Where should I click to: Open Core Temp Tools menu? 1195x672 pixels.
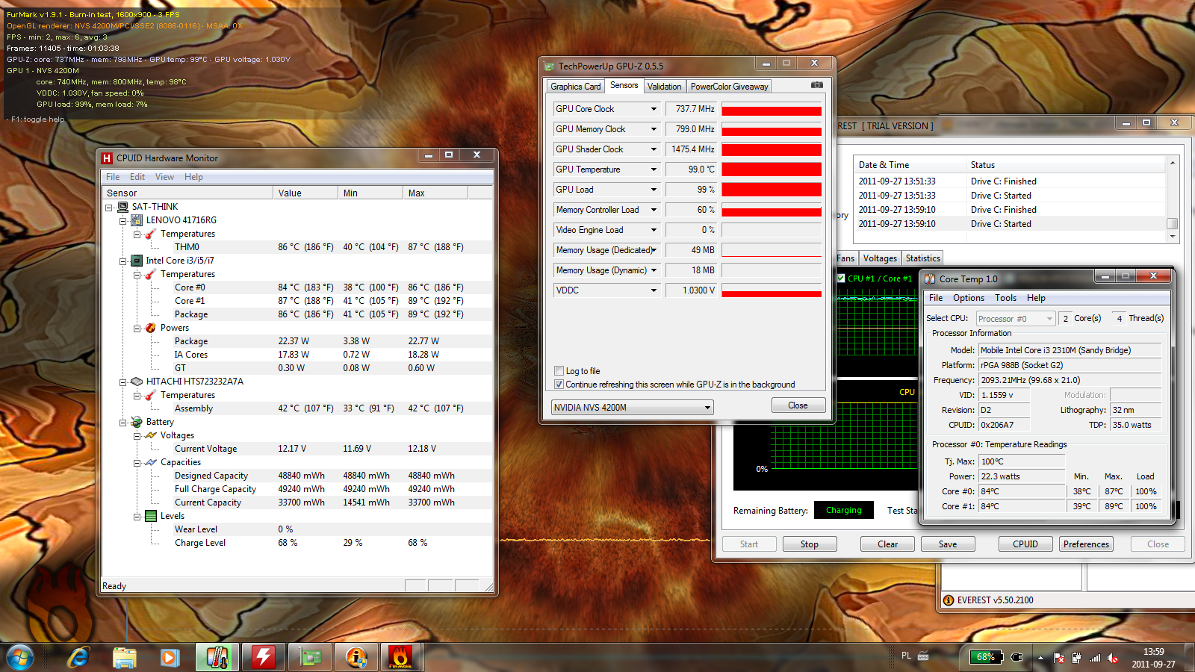(x=1005, y=298)
